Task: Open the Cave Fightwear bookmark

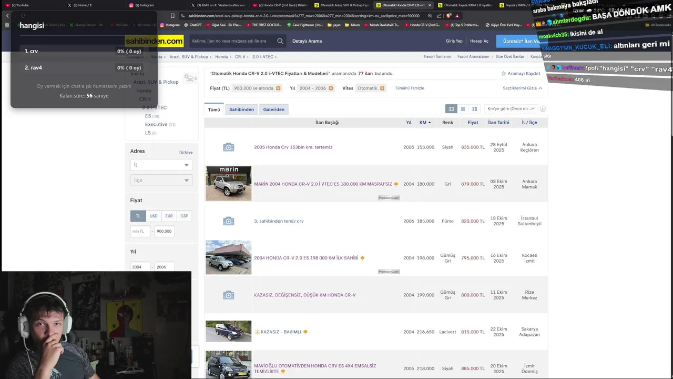Action: pos(305,25)
